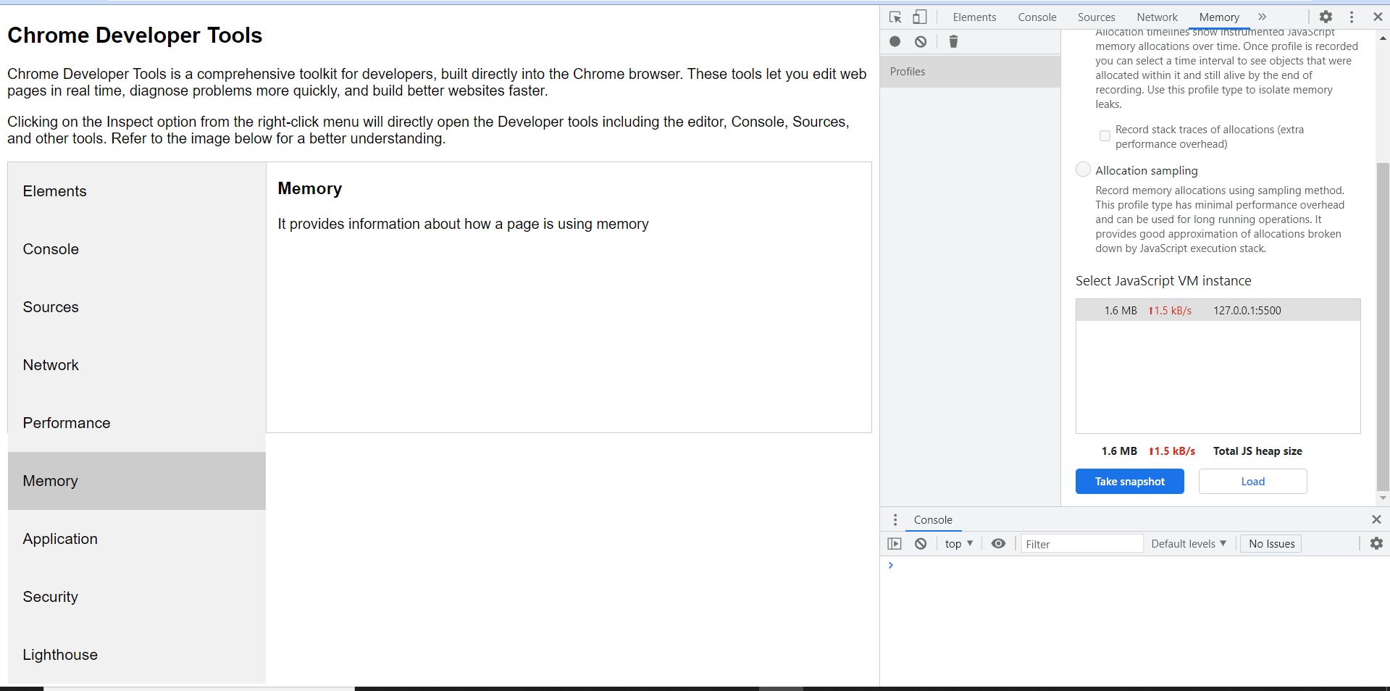Expand more DevTools tabs chevron

[1263, 17]
